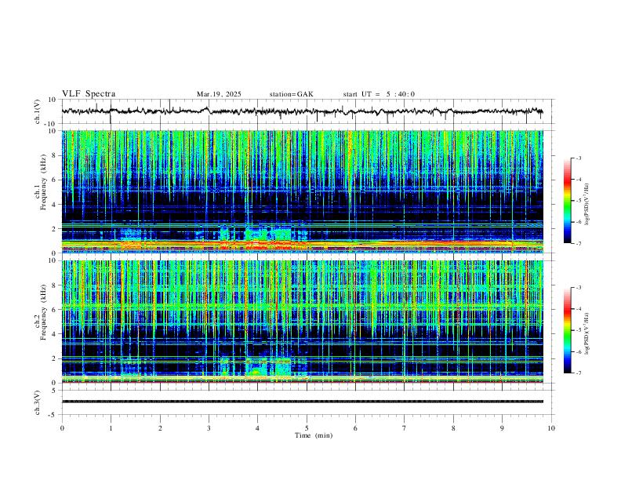621x480 pixels.
Task: Click the "-6" tick of the lower colorbar
Action: click(x=578, y=352)
